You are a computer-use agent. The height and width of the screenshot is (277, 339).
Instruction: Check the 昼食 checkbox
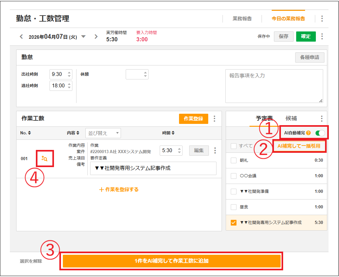(x=234, y=207)
